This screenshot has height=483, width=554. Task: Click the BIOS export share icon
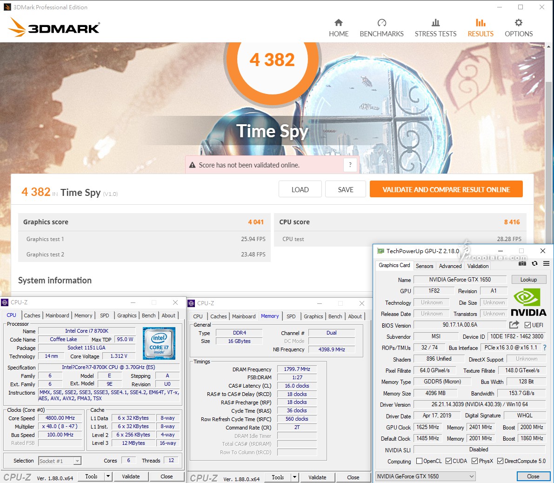(514, 325)
